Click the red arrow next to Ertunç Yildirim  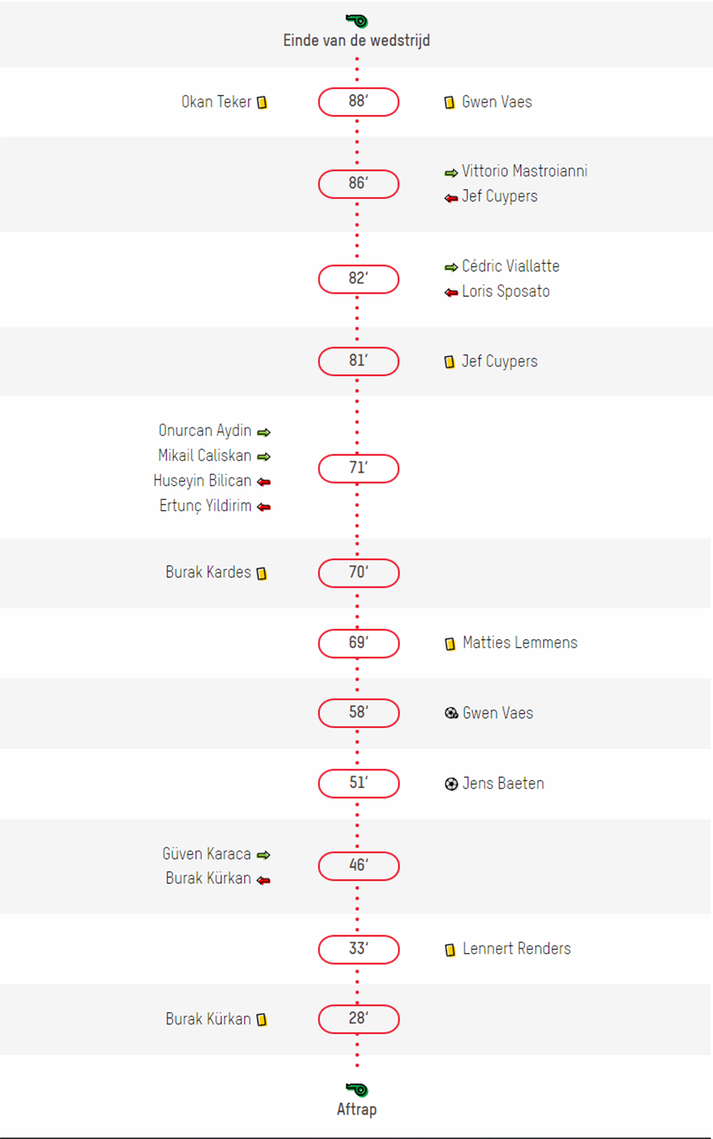[x=264, y=507]
